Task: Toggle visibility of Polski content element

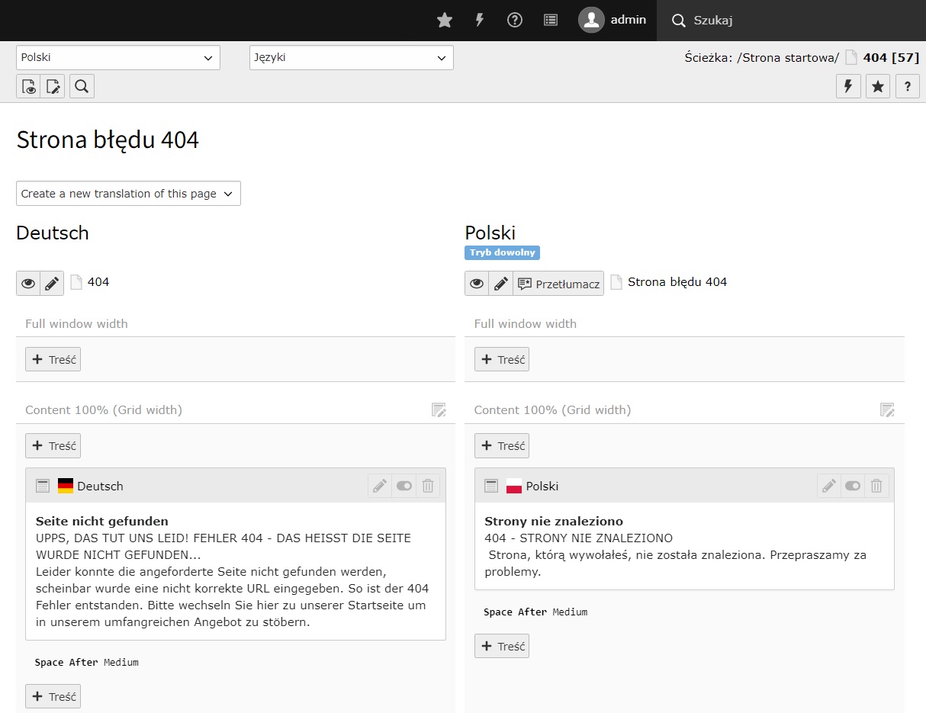Action: 853,486
